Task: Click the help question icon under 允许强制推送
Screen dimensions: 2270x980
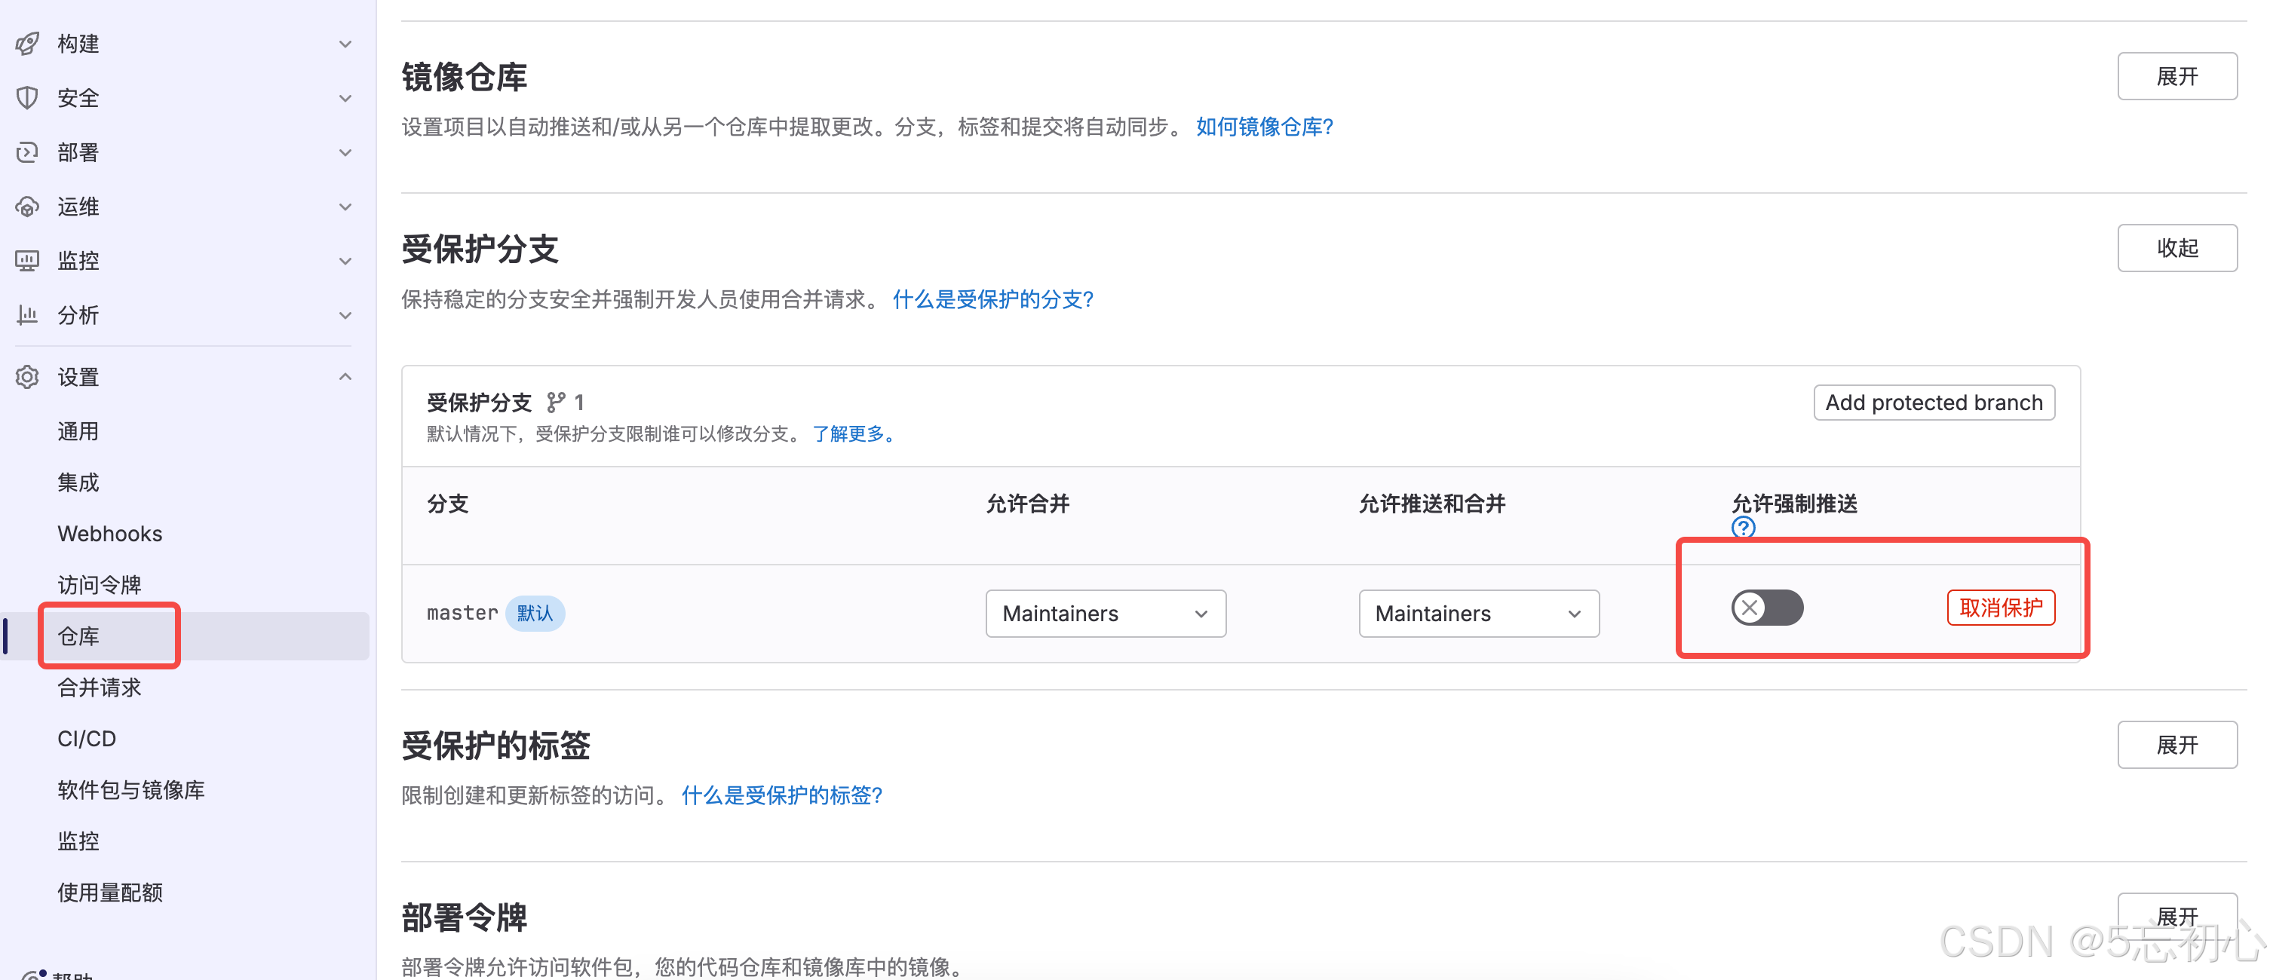Action: 1742,526
